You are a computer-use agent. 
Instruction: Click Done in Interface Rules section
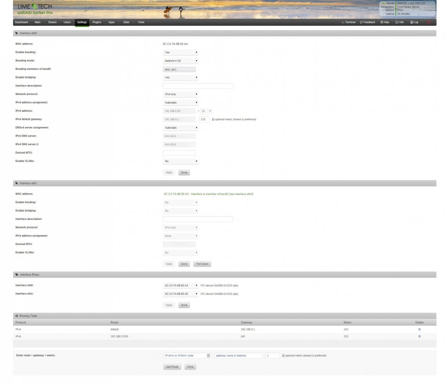coord(184,305)
